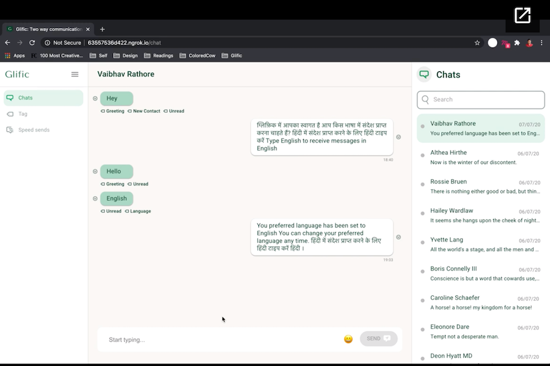This screenshot has height=366, width=550.
Task: Click the browser address bar URL
Action: coord(124,43)
